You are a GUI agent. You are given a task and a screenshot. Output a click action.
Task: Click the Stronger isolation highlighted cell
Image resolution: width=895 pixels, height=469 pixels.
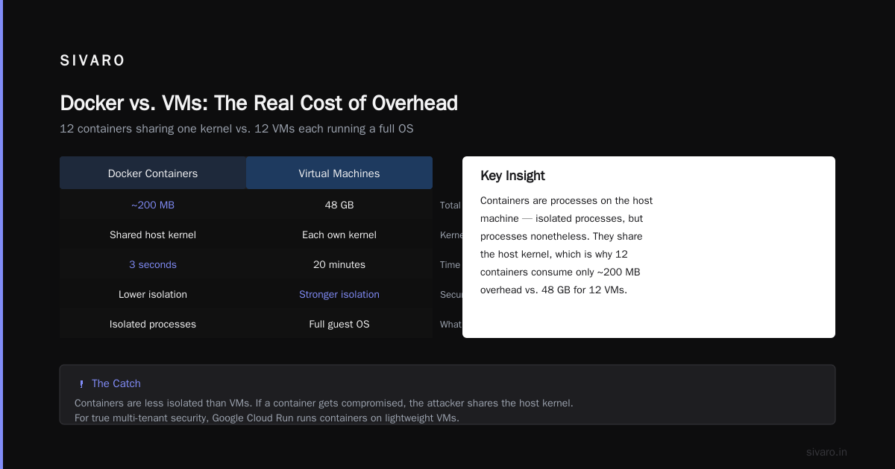pos(339,294)
